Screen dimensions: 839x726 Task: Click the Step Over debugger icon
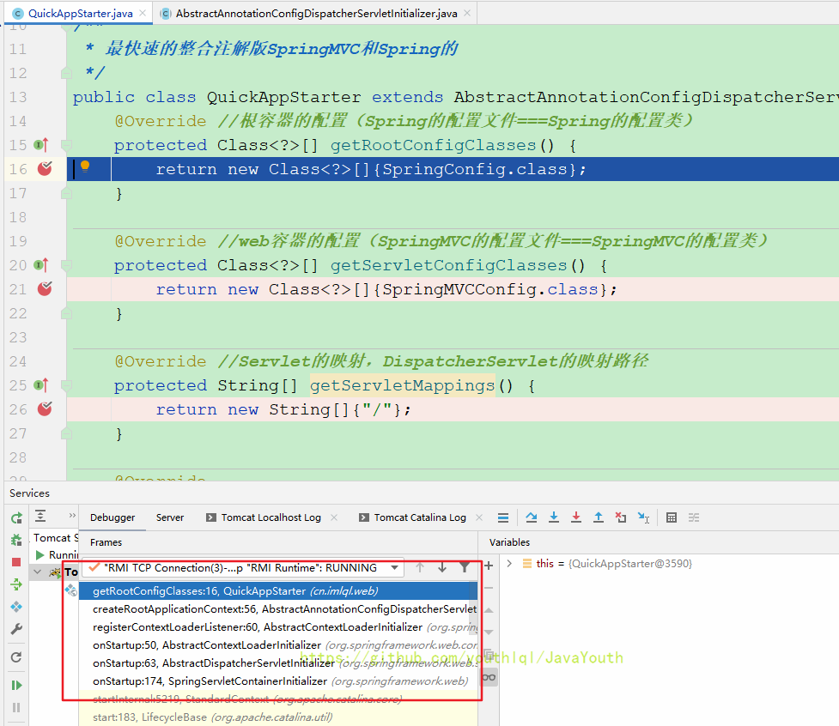tap(532, 517)
